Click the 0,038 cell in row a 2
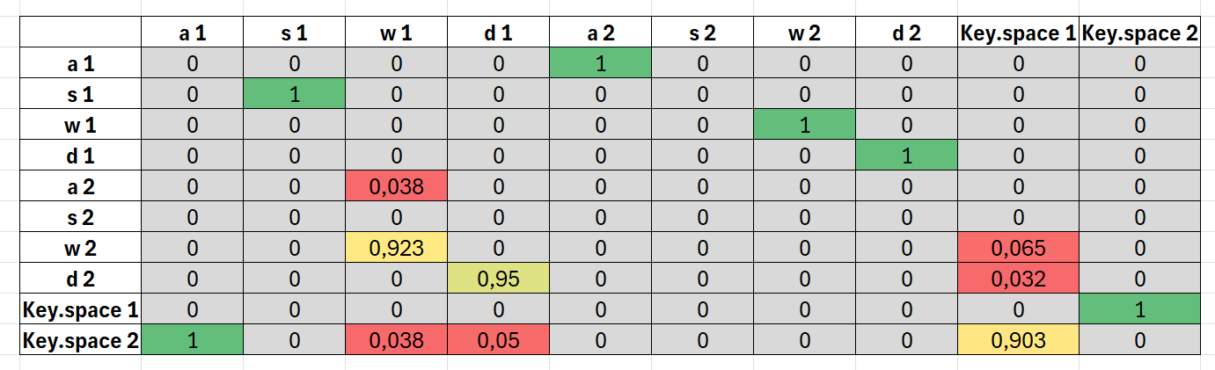1215x370 pixels. point(396,186)
